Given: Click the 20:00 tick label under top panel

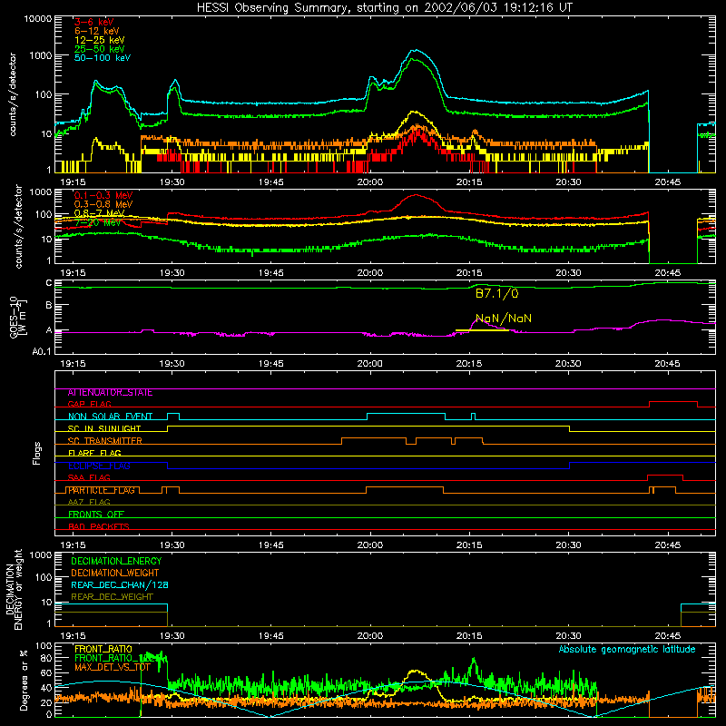Looking at the screenshot, I should 370,182.
